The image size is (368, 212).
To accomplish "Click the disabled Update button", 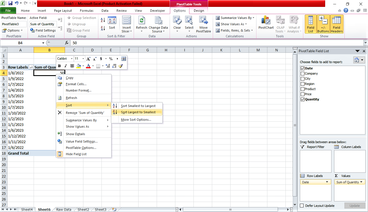I will click(354, 206).
